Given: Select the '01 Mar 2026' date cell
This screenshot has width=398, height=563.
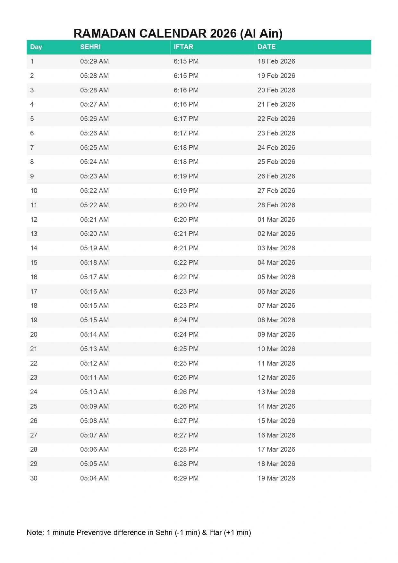Looking at the screenshot, I should point(276,220).
